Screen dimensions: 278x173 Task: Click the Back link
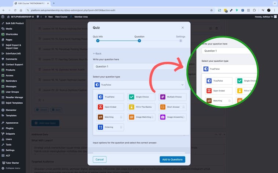97,54
